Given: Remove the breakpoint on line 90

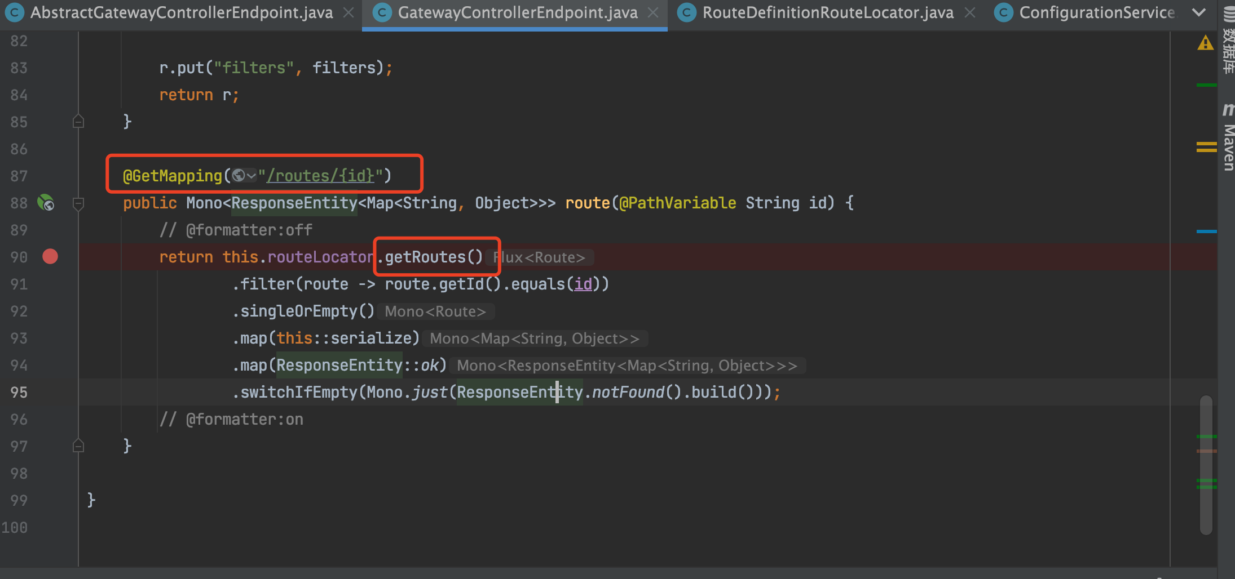Looking at the screenshot, I should [50, 257].
